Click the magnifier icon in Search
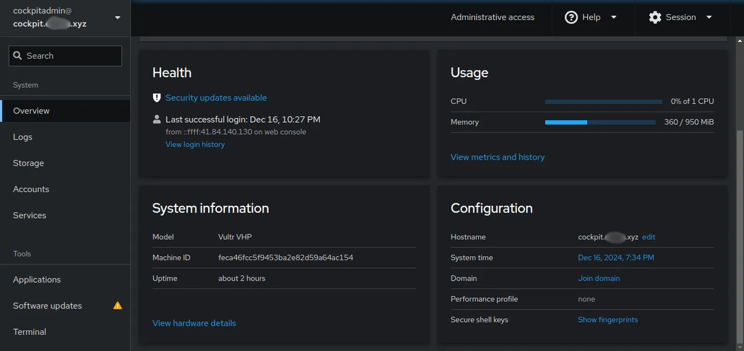Screen dimensions: 744x351 pyautogui.click(x=17, y=56)
